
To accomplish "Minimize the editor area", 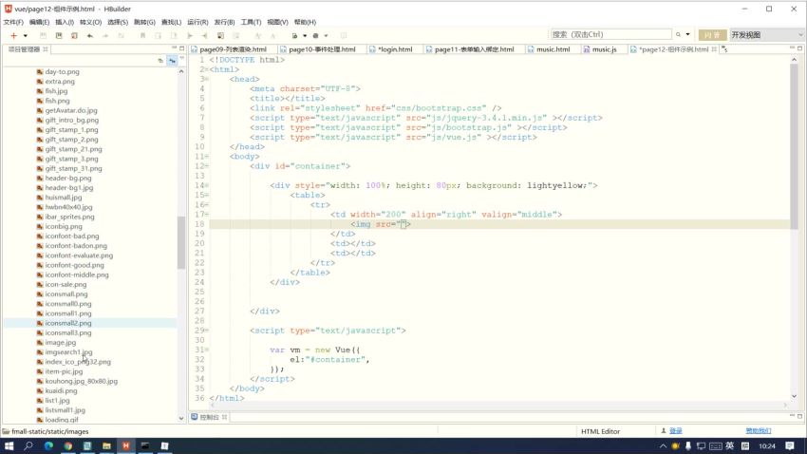I will pos(792,47).
